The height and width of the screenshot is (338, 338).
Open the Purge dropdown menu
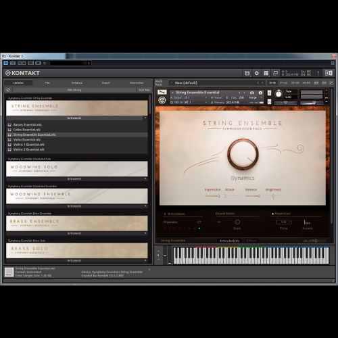[x=255, y=97]
